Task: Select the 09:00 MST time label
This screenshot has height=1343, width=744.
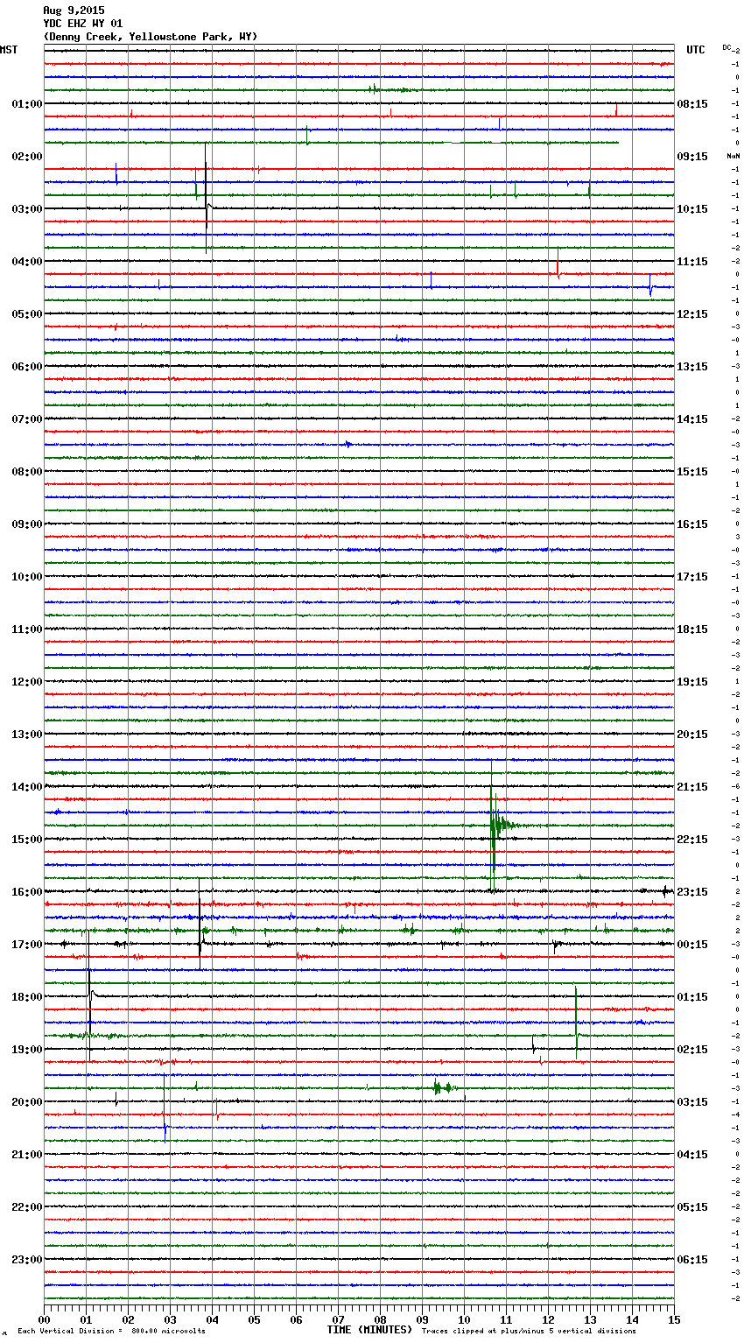Action: click(x=27, y=524)
